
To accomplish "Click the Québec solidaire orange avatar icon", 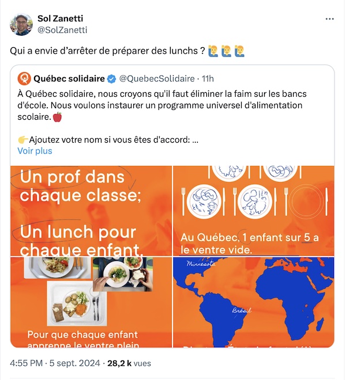I will [24, 78].
